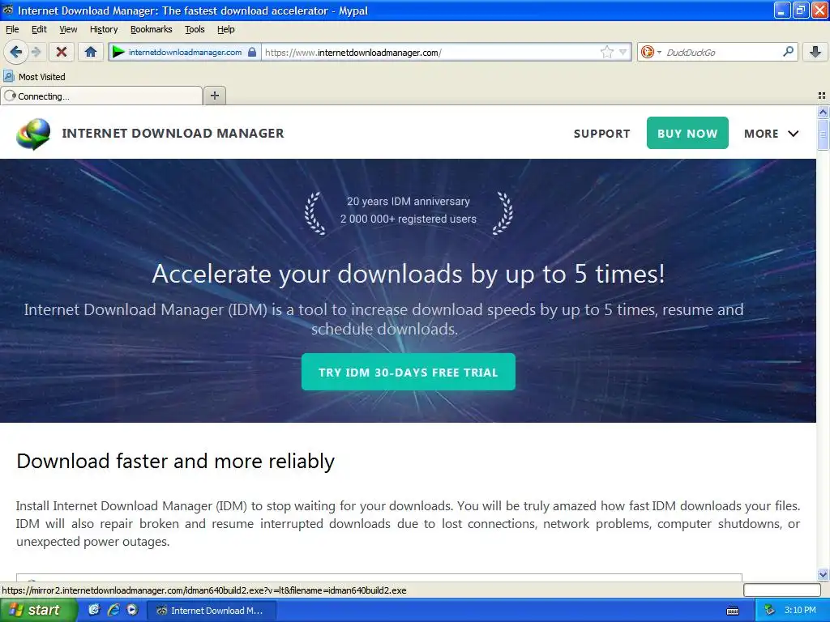The image size is (830, 622).
Task: Open the History menu
Action: pyautogui.click(x=104, y=29)
